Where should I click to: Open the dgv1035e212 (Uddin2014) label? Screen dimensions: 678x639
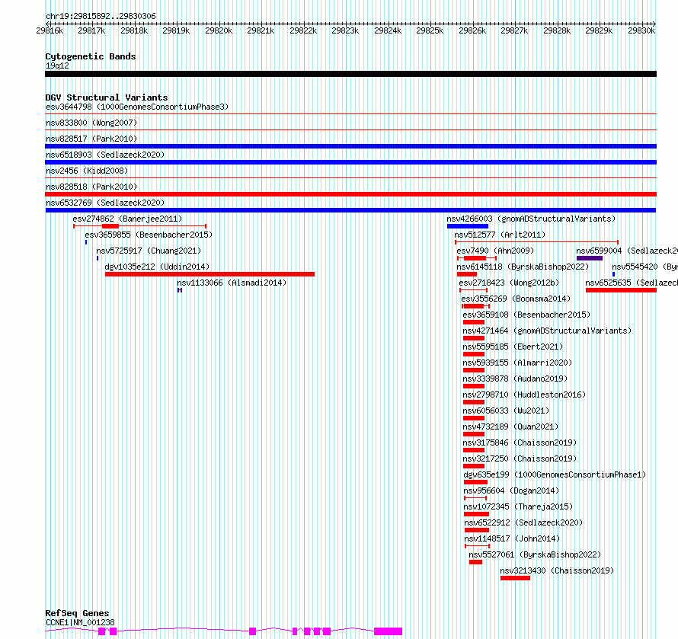[x=157, y=267]
